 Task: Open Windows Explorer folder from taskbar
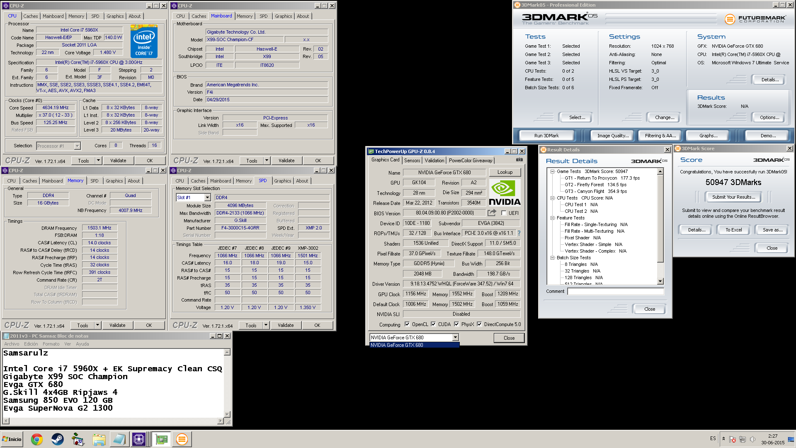click(99, 439)
